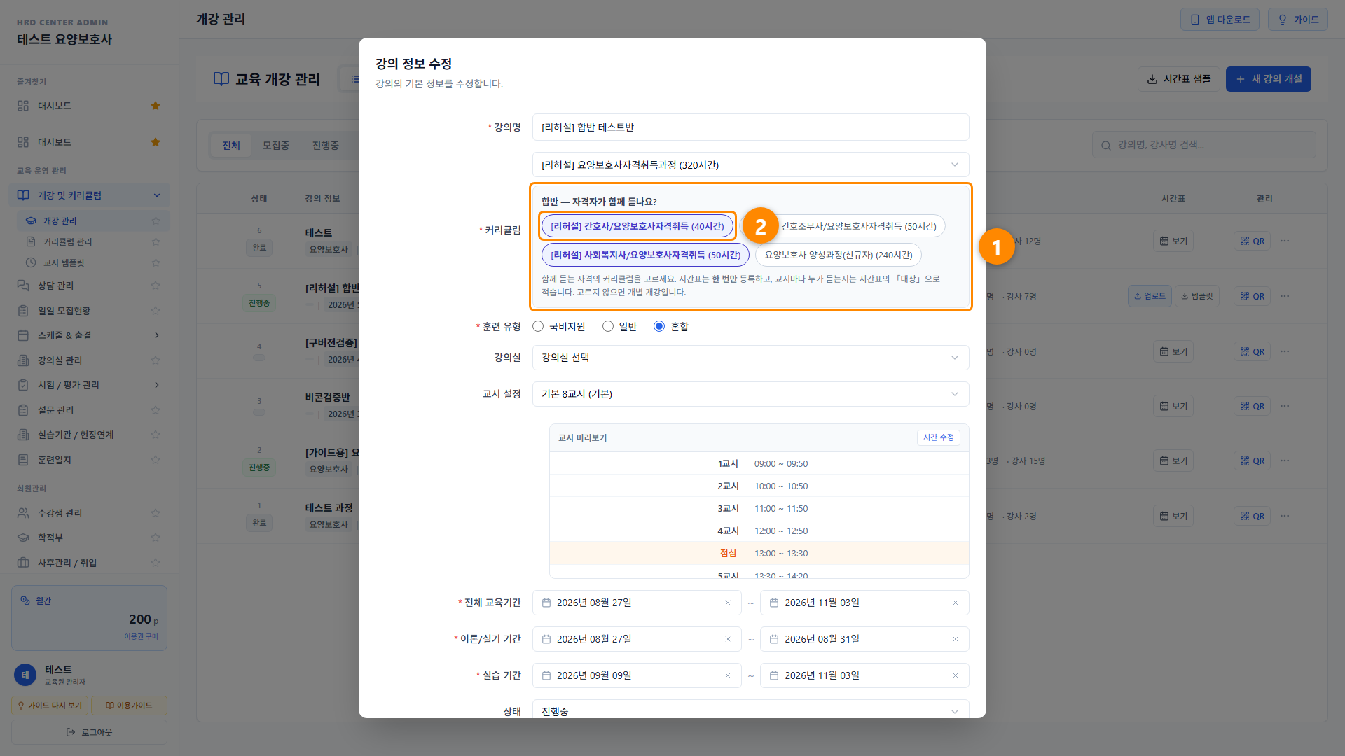Clear 전체 교육기간 start date
Image resolution: width=1345 pixels, height=756 pixels.
(x=727, y=603)
